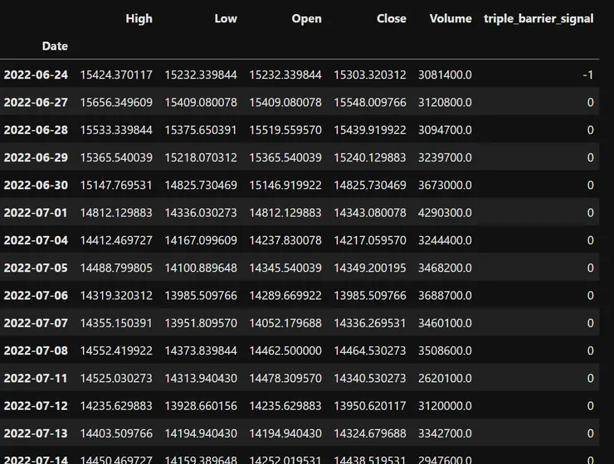Select the 2022-07-08 date row label
614x464 pixels.
36,350
